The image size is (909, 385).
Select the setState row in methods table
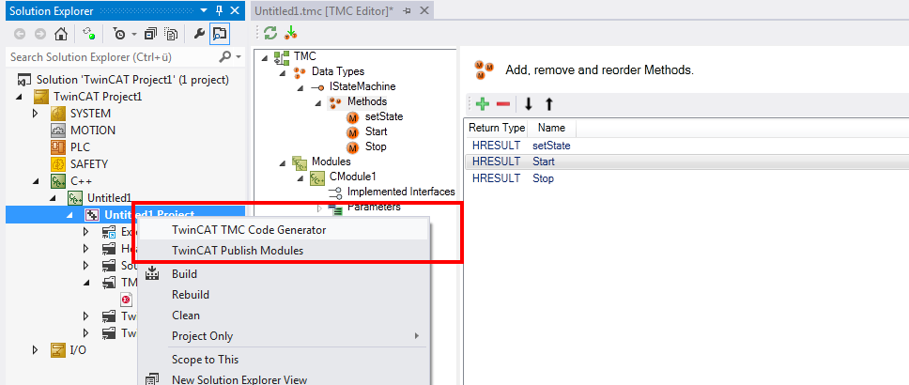pos(686,146)
